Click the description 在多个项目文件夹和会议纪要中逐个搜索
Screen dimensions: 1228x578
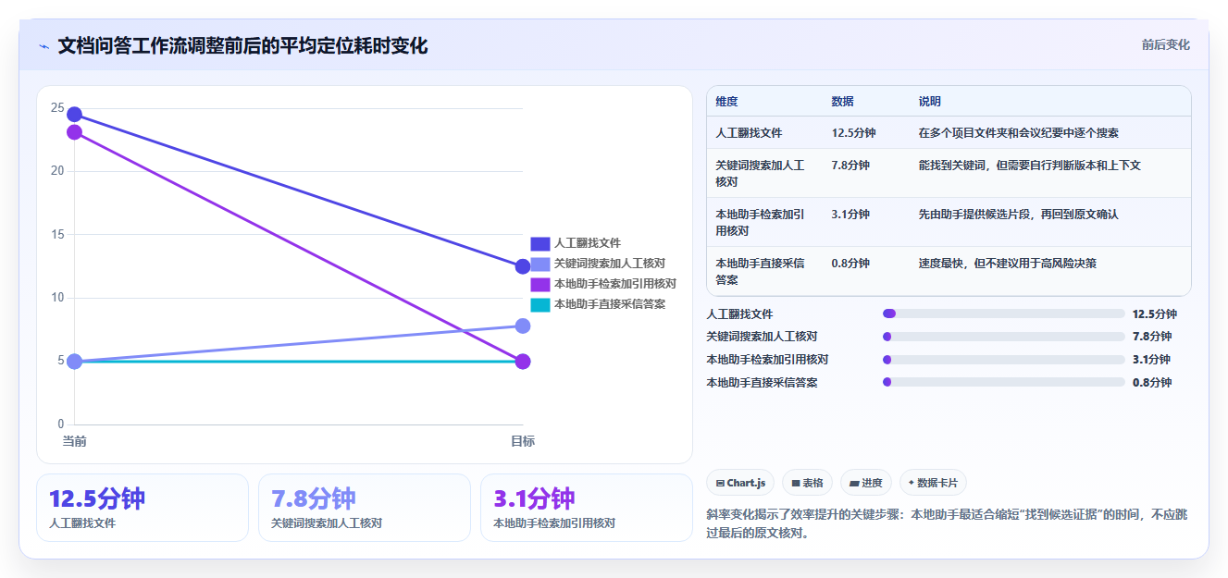[x=1018, y=133]
